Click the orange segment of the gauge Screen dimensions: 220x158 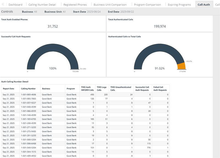tap(182, 66)
